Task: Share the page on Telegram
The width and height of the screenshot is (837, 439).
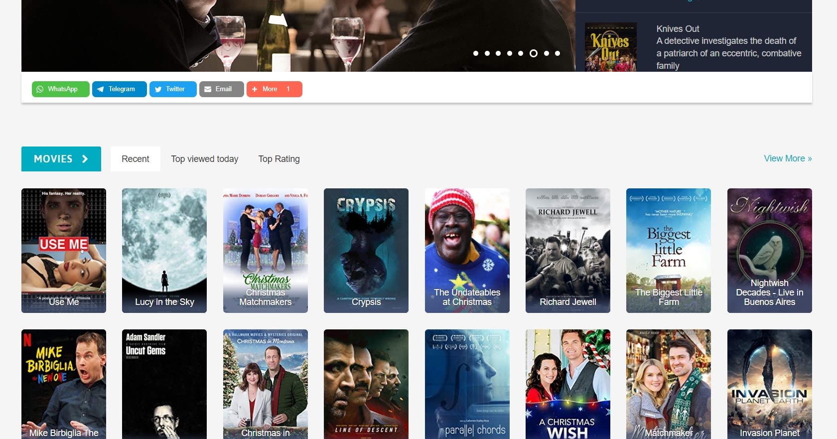Action: (120, 89)
